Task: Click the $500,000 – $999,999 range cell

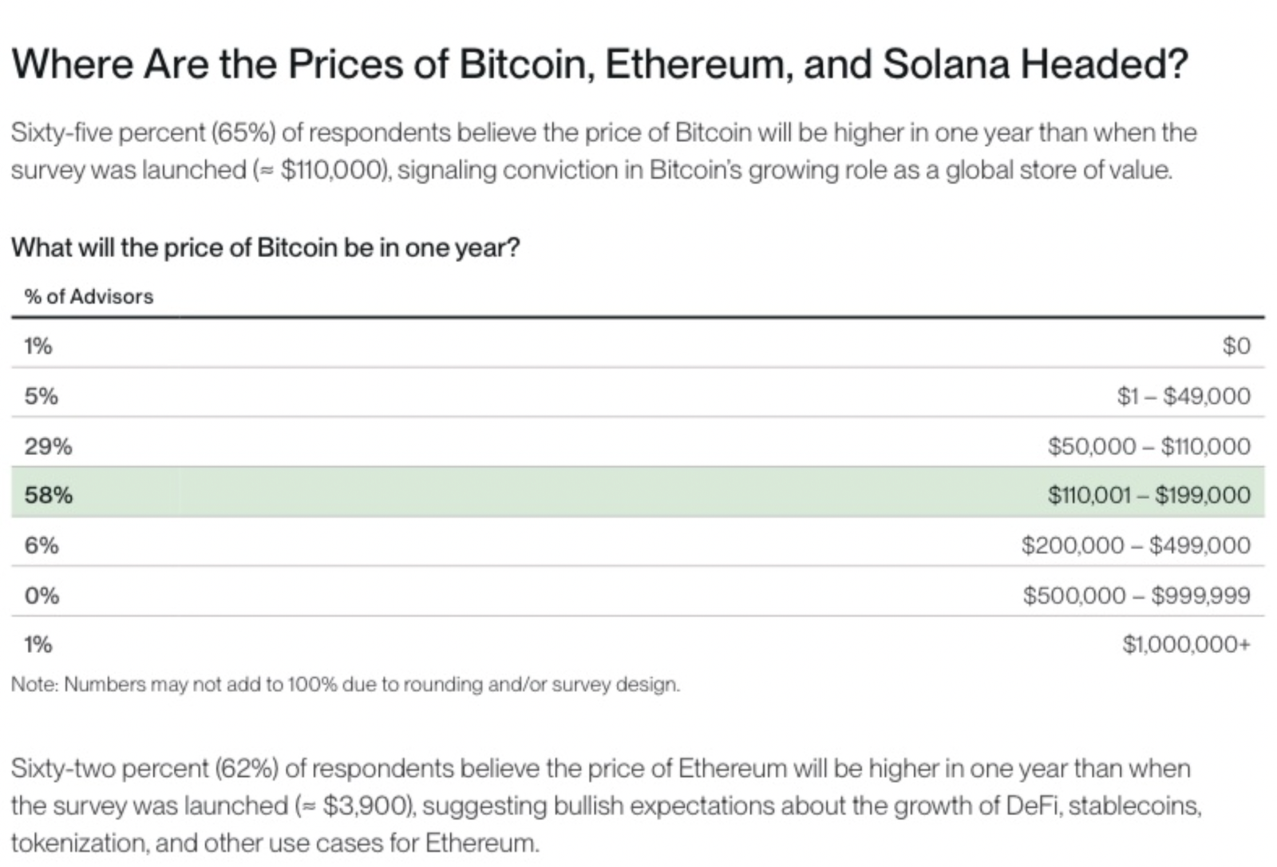Action: 1137,596
